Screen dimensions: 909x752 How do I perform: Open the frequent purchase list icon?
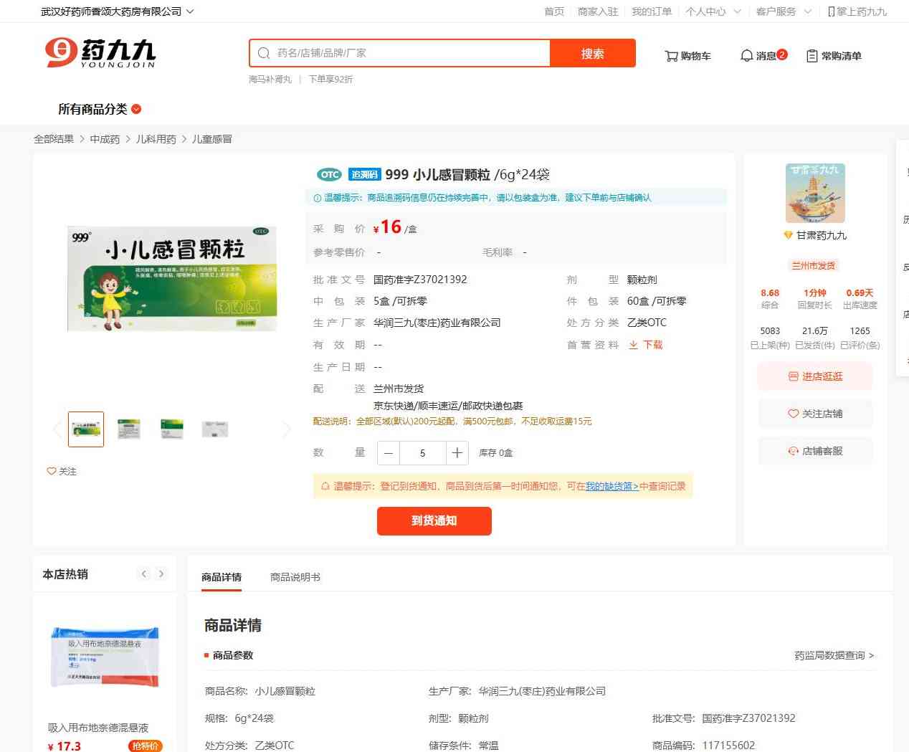coord(812,56)
